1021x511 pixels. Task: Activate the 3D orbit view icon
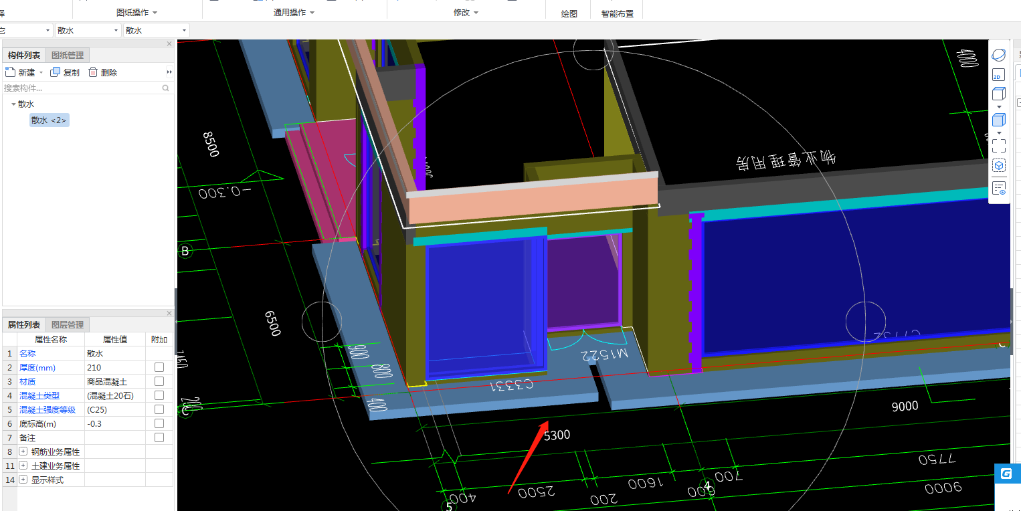pyautogui.click(x=998, y=56)
